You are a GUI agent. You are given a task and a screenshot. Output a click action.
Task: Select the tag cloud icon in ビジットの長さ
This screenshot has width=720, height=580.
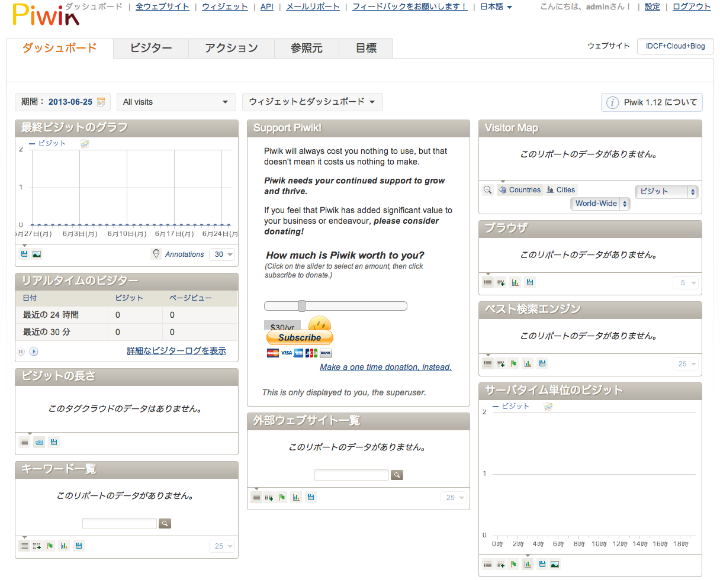[x=39, y=442]
